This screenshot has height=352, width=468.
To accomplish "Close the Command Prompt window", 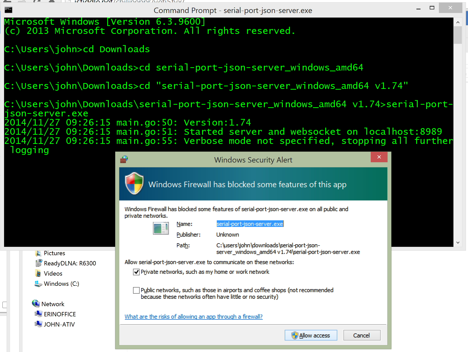I will click(x=450, y=8).
